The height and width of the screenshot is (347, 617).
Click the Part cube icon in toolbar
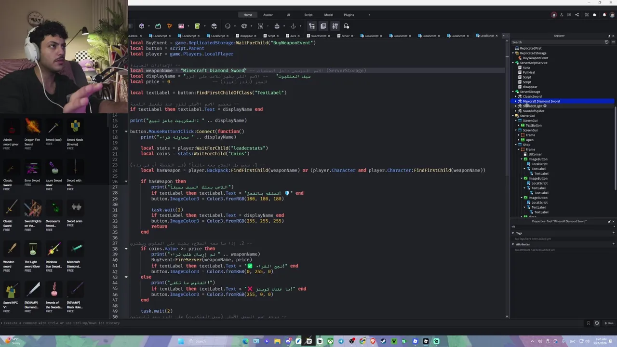click(x=142, y=26)
